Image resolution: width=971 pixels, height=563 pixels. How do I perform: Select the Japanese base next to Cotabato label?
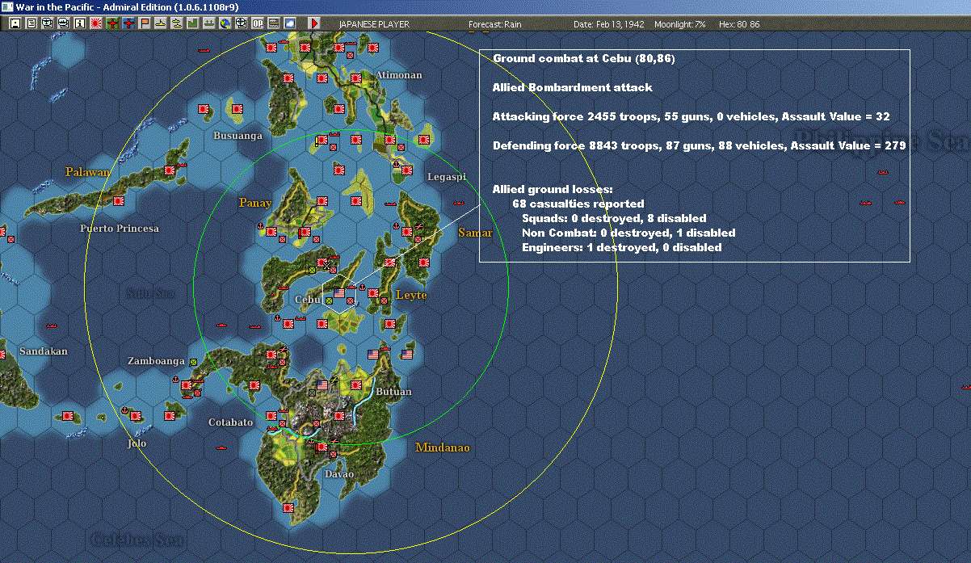pyautogui.click(x=271, y=416)
